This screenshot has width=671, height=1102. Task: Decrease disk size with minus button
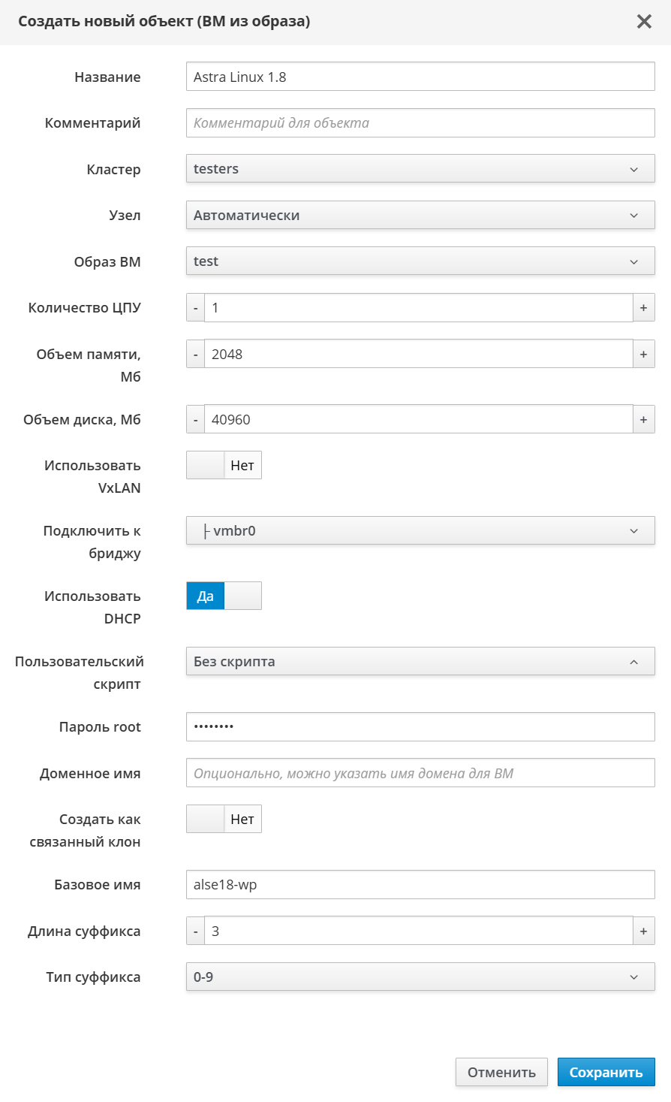(x=196, y=420)
